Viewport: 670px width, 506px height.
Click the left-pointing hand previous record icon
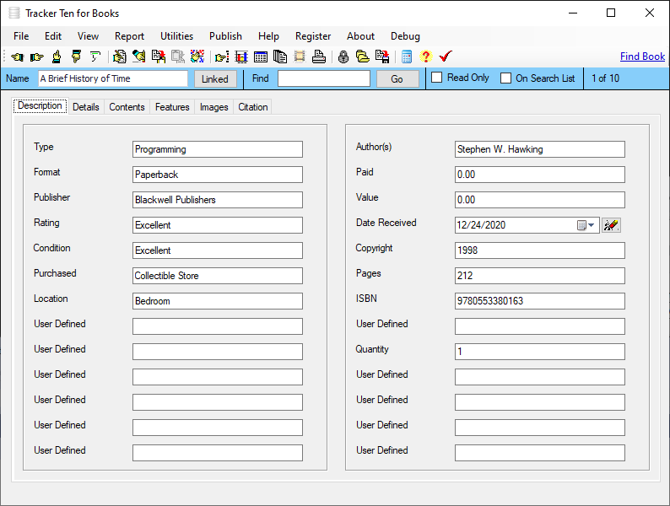(x=17, y=57)
